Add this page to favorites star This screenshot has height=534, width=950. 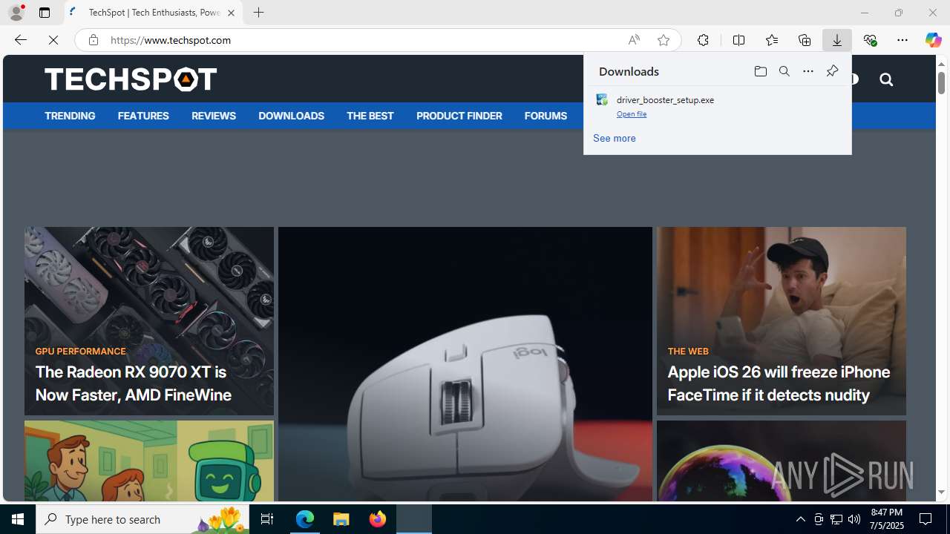(664, 40)
